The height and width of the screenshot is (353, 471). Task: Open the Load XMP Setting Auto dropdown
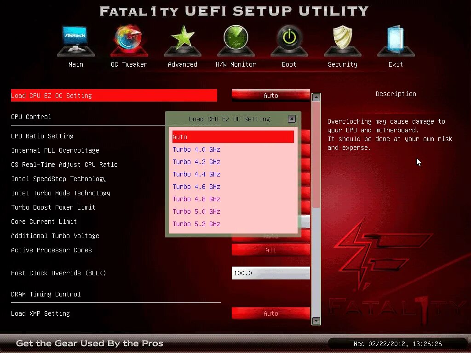[270, 313]
